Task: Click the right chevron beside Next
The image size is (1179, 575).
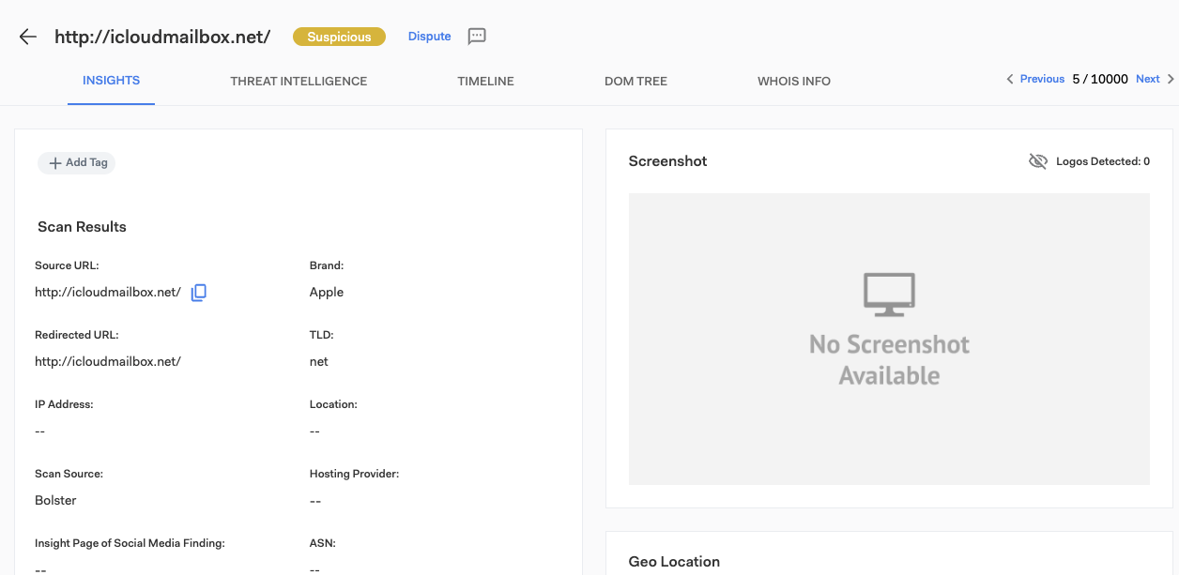Action: pyautogui.click(x=1171, y=80)
